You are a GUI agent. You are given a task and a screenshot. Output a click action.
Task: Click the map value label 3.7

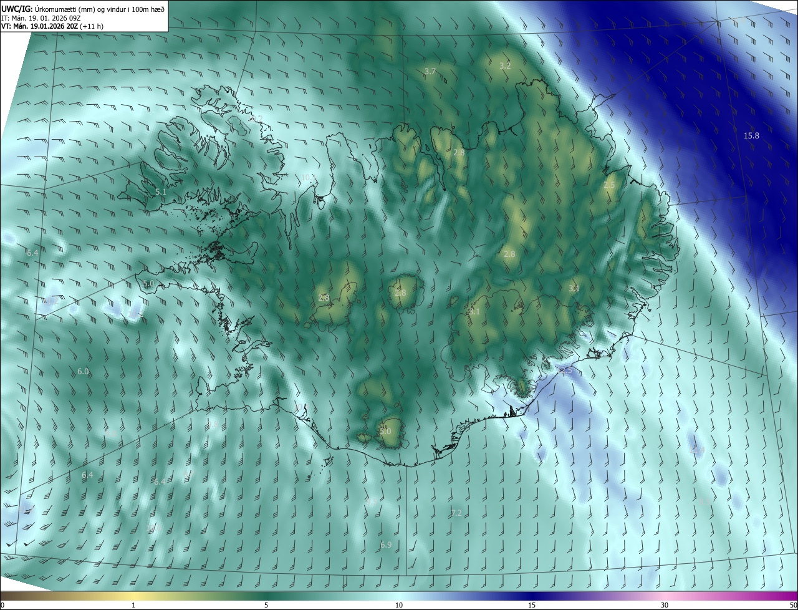[430, 72]
